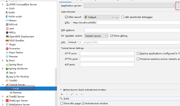Select the TomEE Server icon
Screen dimensions: 180x106
point(7,97)
